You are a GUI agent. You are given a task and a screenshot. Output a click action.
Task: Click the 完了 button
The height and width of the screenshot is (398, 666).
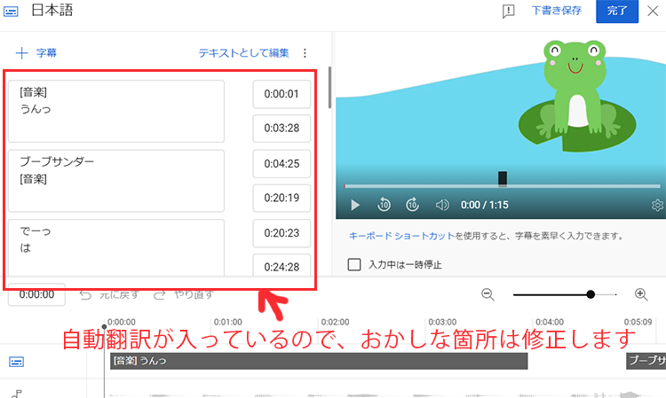tap(617, 11)
